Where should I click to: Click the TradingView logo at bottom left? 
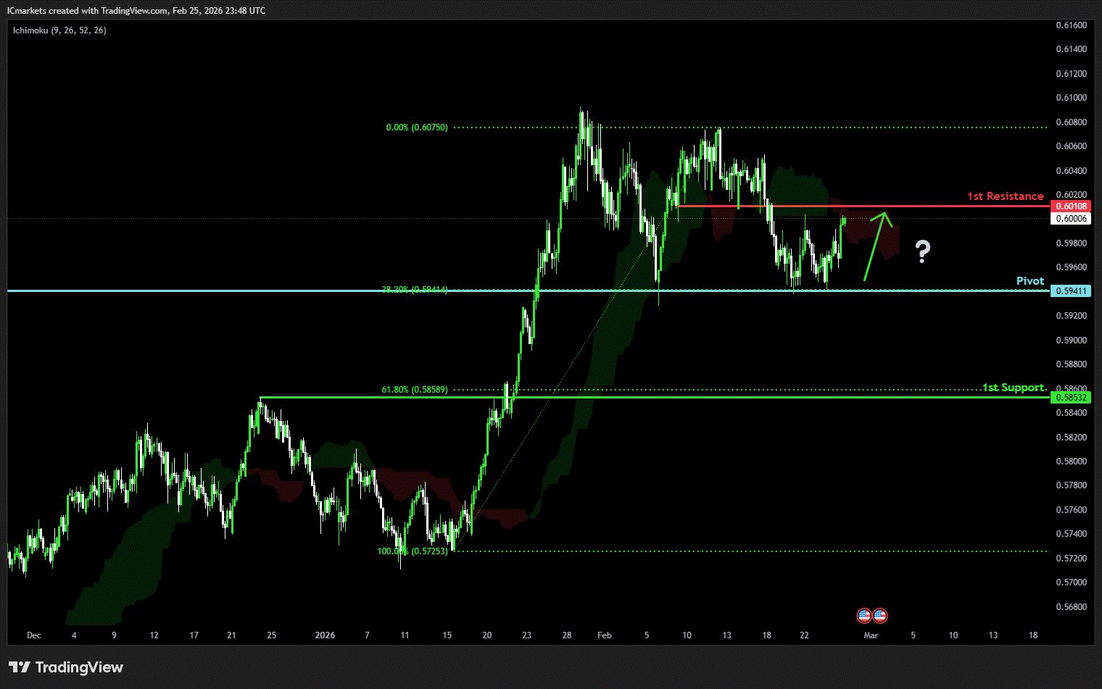pyautogui.click(x=66, y=667)
